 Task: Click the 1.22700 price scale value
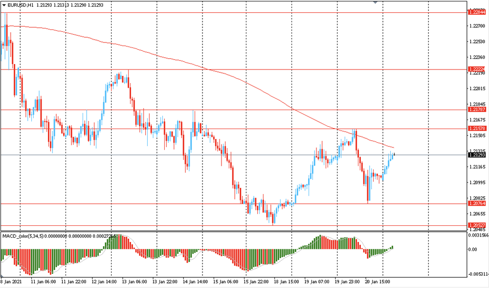click(477, 26)
